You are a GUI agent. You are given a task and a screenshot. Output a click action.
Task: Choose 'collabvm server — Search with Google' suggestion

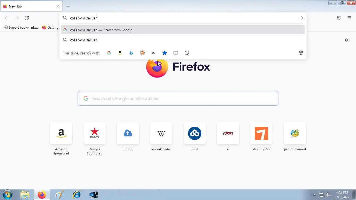183,30
